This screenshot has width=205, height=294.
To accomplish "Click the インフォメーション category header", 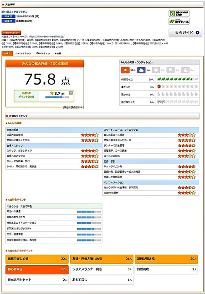I will pos(151,182).
